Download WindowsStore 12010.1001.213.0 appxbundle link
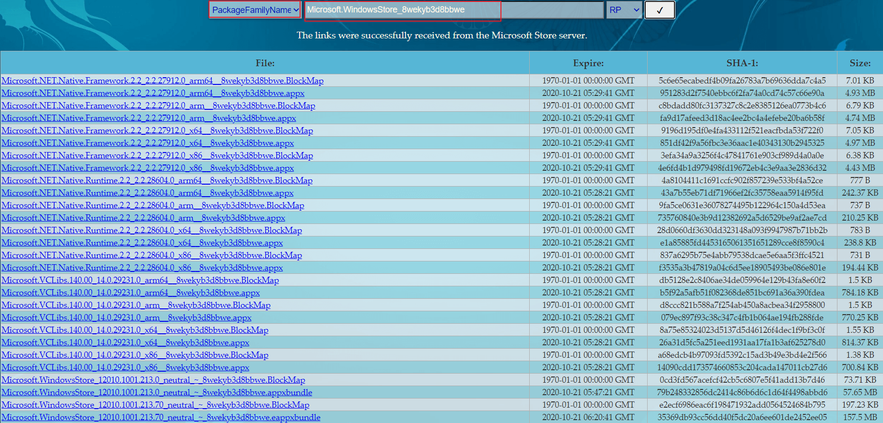This screenshot has width=883, height=423. (x=157, y=392)
